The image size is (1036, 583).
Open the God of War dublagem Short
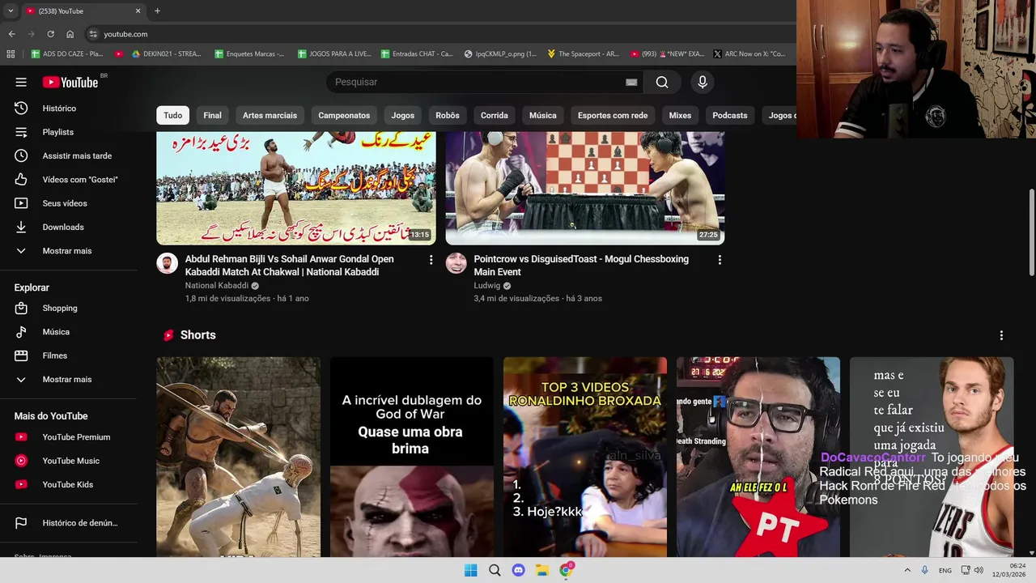point(411,457)
